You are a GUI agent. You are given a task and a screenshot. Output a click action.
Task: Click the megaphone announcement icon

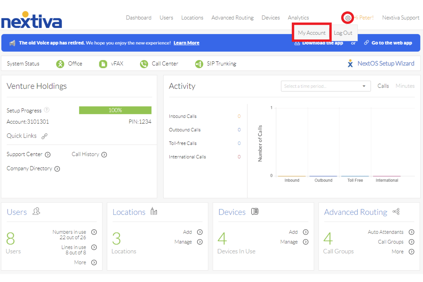12,43
